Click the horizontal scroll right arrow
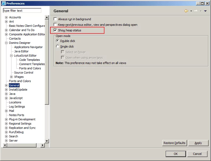 pos(43,145)
